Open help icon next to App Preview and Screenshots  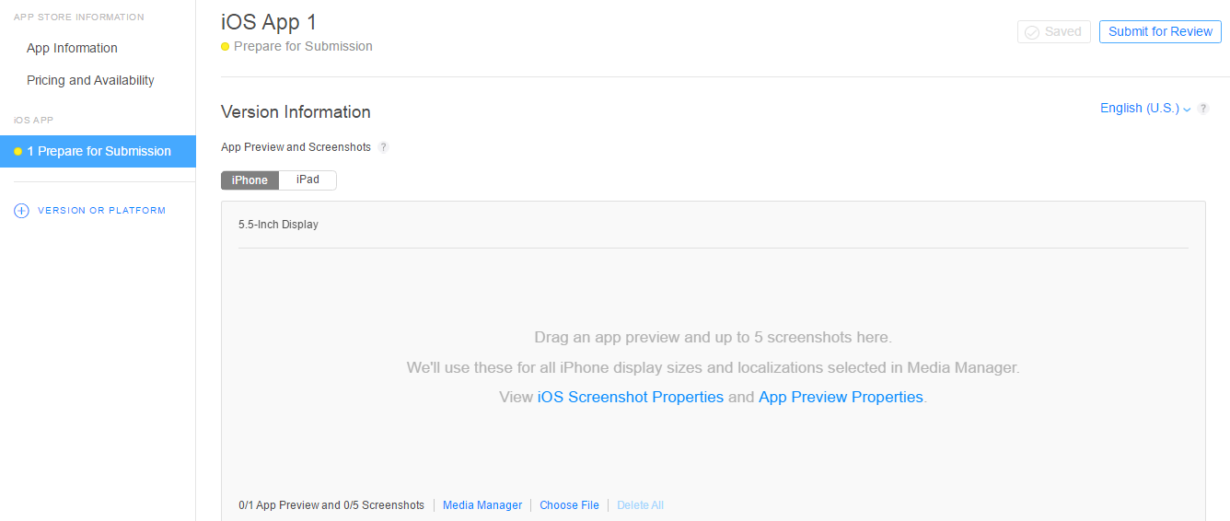tap(384, 147)
